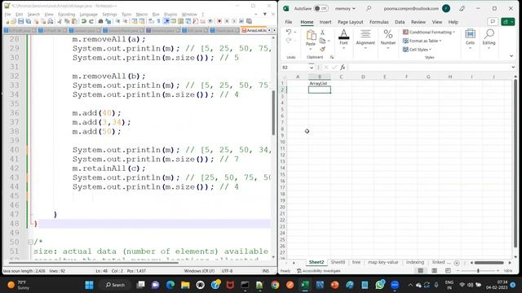Open the Formulas tab in Excel
Screen dimensions: 522x293
(378, 22)
